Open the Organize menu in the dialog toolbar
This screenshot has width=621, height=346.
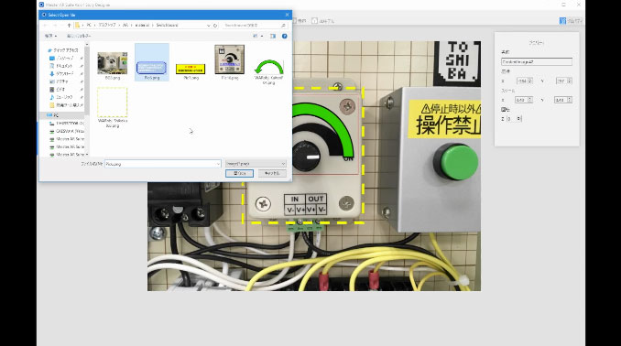click(50, 36)
